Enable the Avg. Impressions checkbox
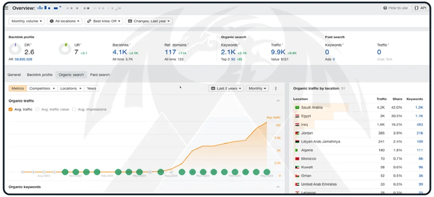Image resolution: width=434 pixels, height=197 pixels. tap(74, 109)
